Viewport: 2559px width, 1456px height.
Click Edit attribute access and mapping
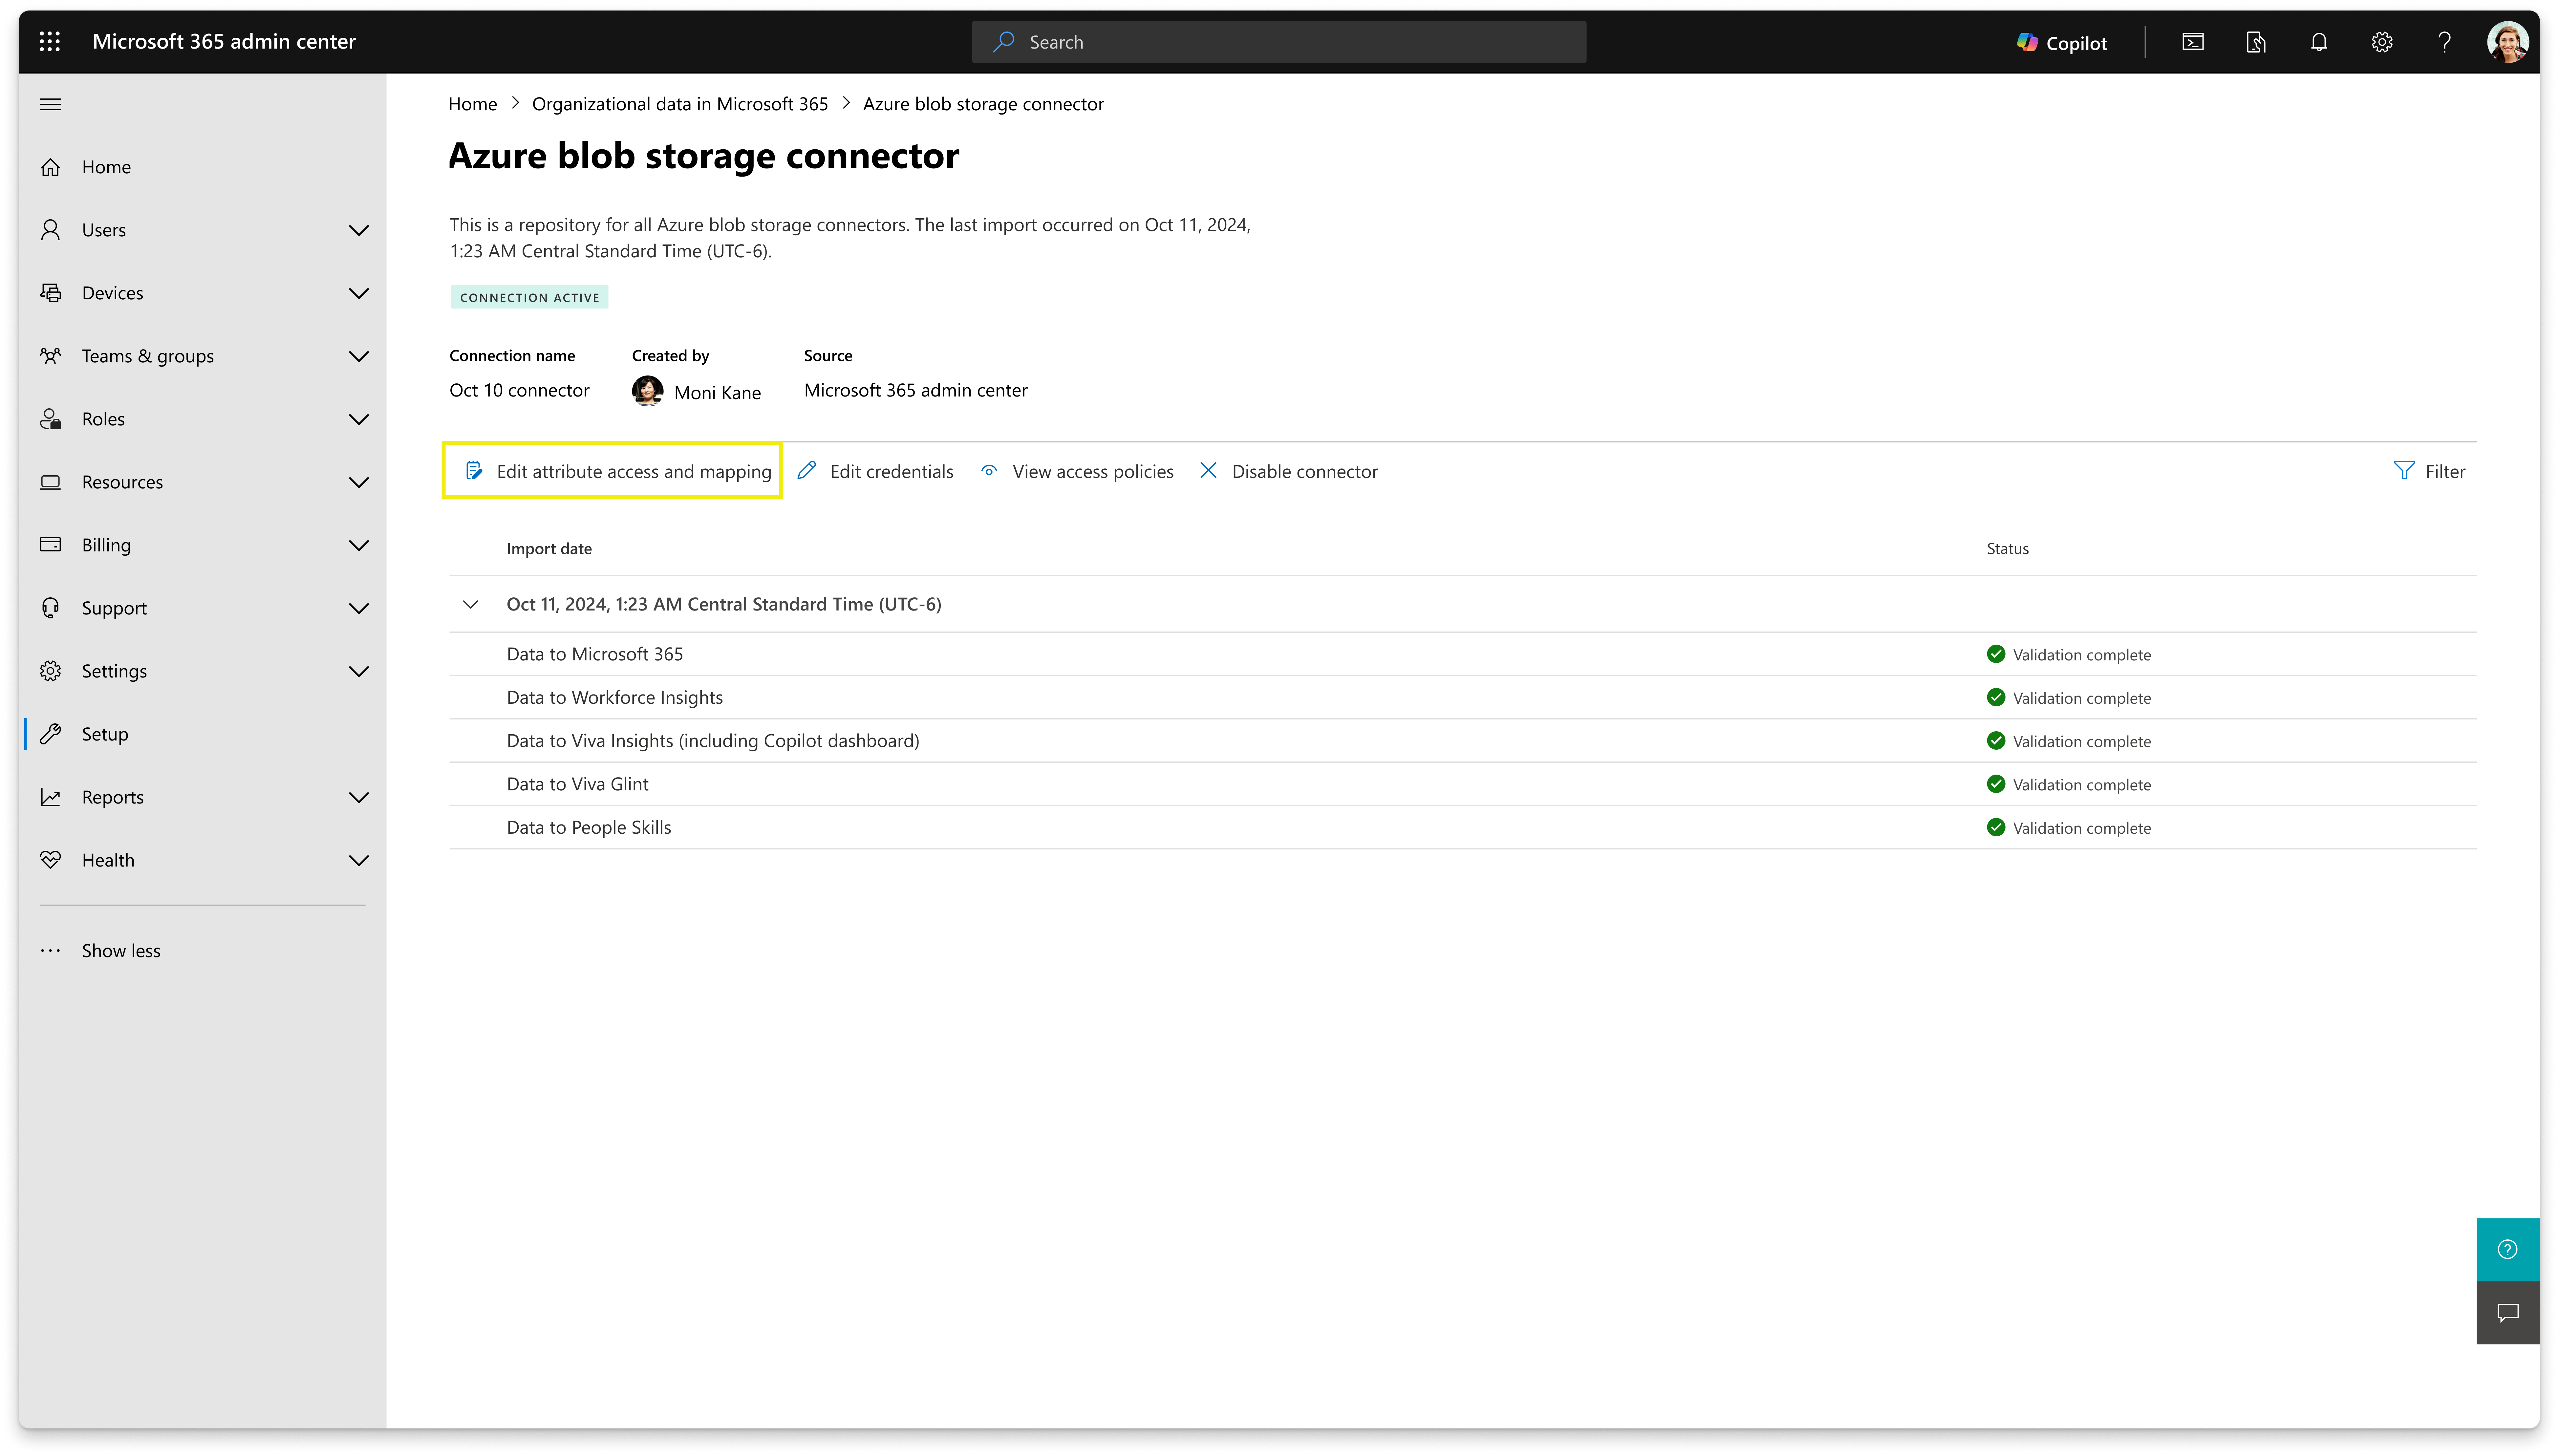(x=617, y=471)
